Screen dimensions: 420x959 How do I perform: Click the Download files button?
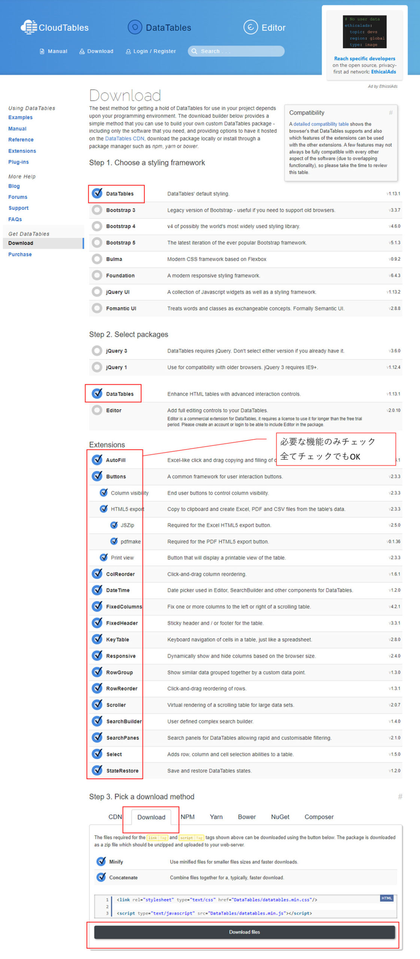coord(244,932)
